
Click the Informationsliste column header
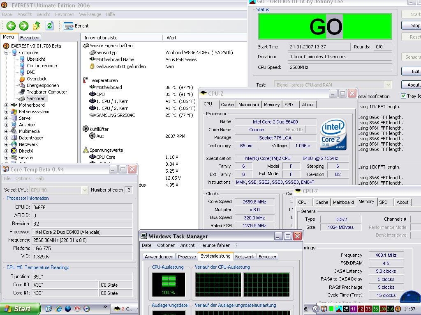click(x=122, y=38)
